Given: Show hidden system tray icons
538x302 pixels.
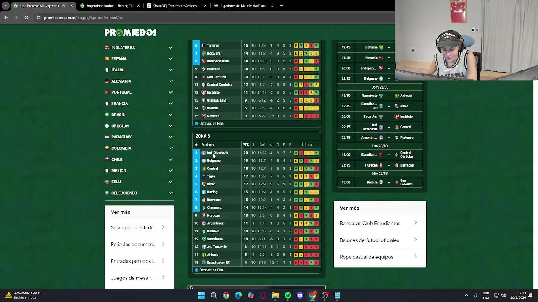Looking at the screenshot, I should (x=466, y=295).
